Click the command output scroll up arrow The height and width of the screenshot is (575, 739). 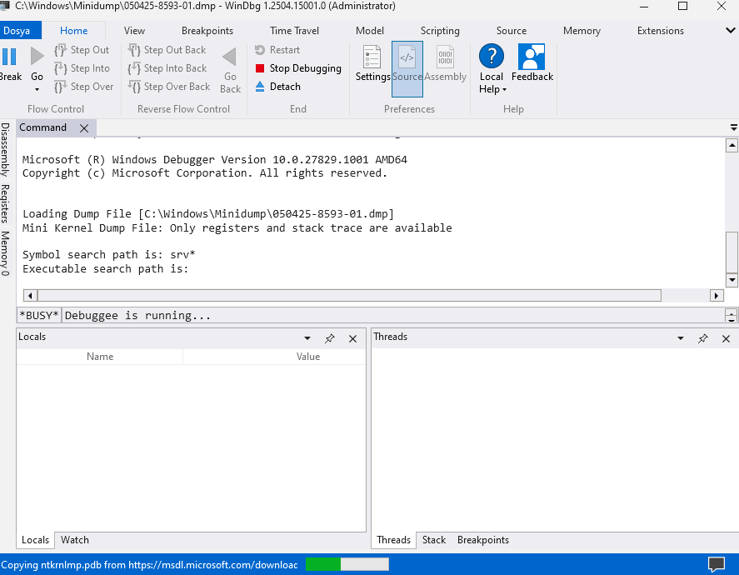point(732,145)
